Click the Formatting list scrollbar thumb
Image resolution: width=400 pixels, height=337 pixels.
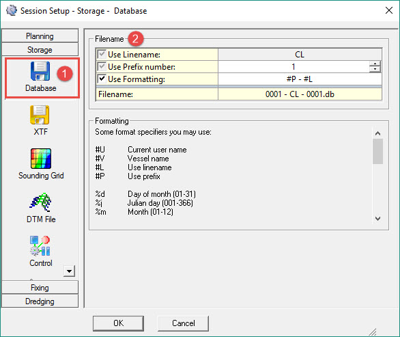(x=377, y=151)
